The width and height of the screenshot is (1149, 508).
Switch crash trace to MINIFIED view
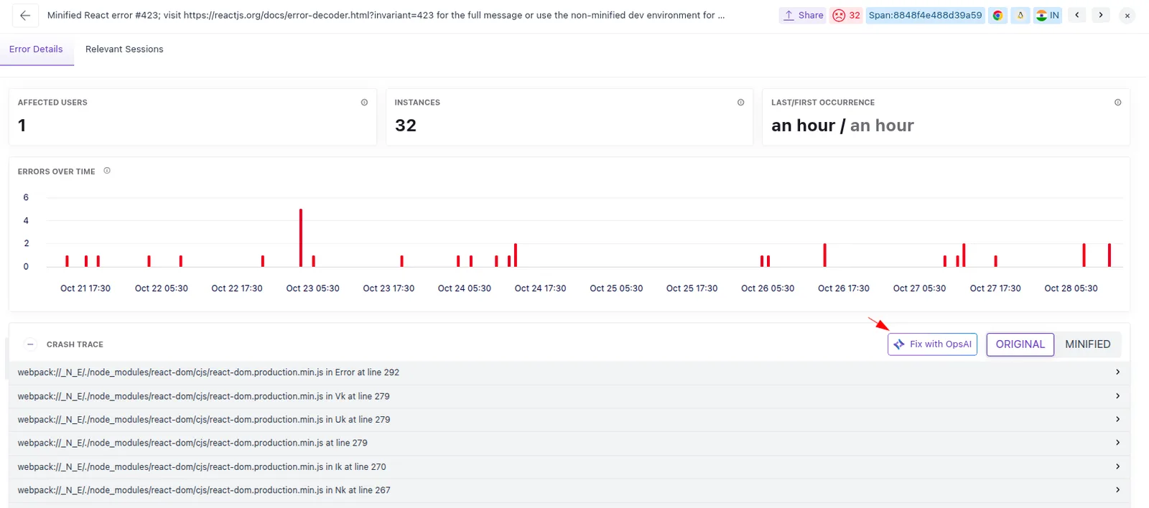click(1087, 344)
